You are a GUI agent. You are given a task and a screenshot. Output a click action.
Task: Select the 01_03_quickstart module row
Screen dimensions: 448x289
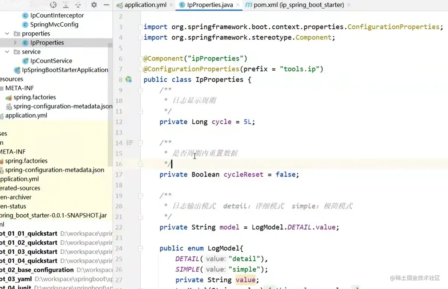point(56,252)
